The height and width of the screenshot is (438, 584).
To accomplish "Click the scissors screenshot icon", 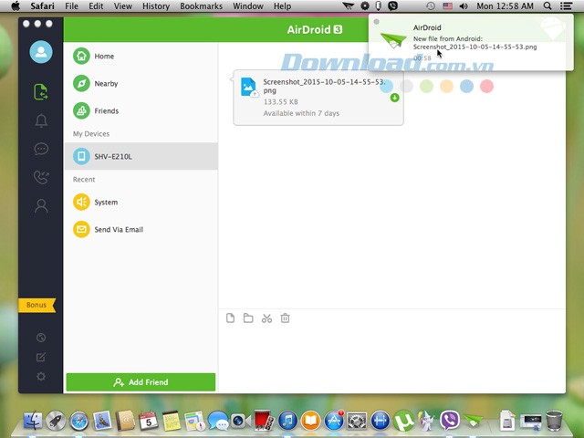I will tap(266, 318).
